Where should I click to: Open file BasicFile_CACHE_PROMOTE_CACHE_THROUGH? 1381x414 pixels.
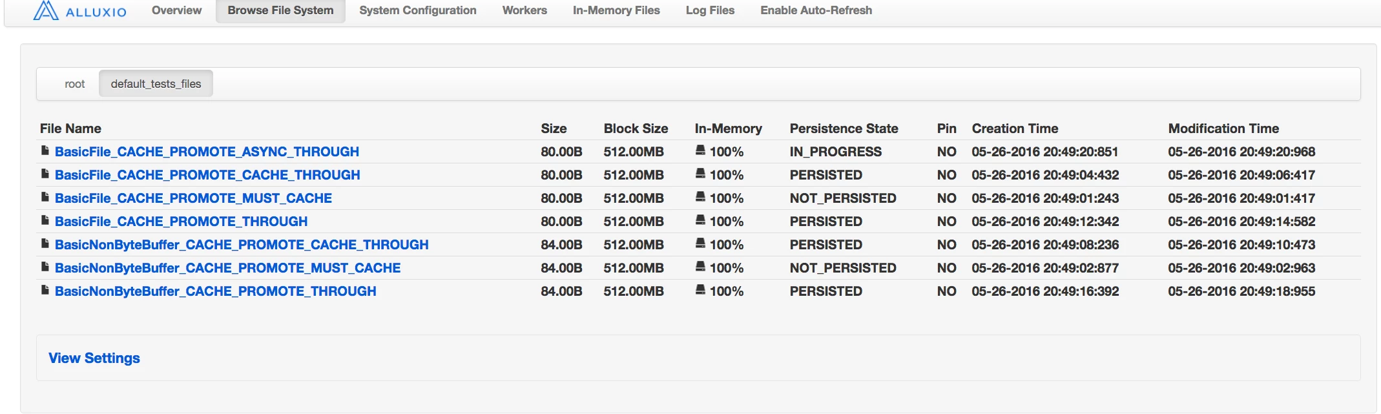pos(207,175)
